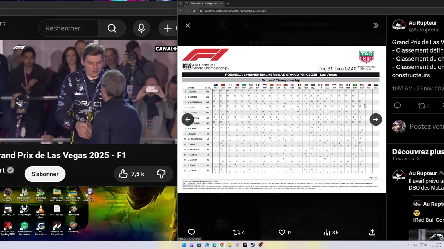
Task: Collapse the side panel with double chevron icon
Action: click(376, 25)
